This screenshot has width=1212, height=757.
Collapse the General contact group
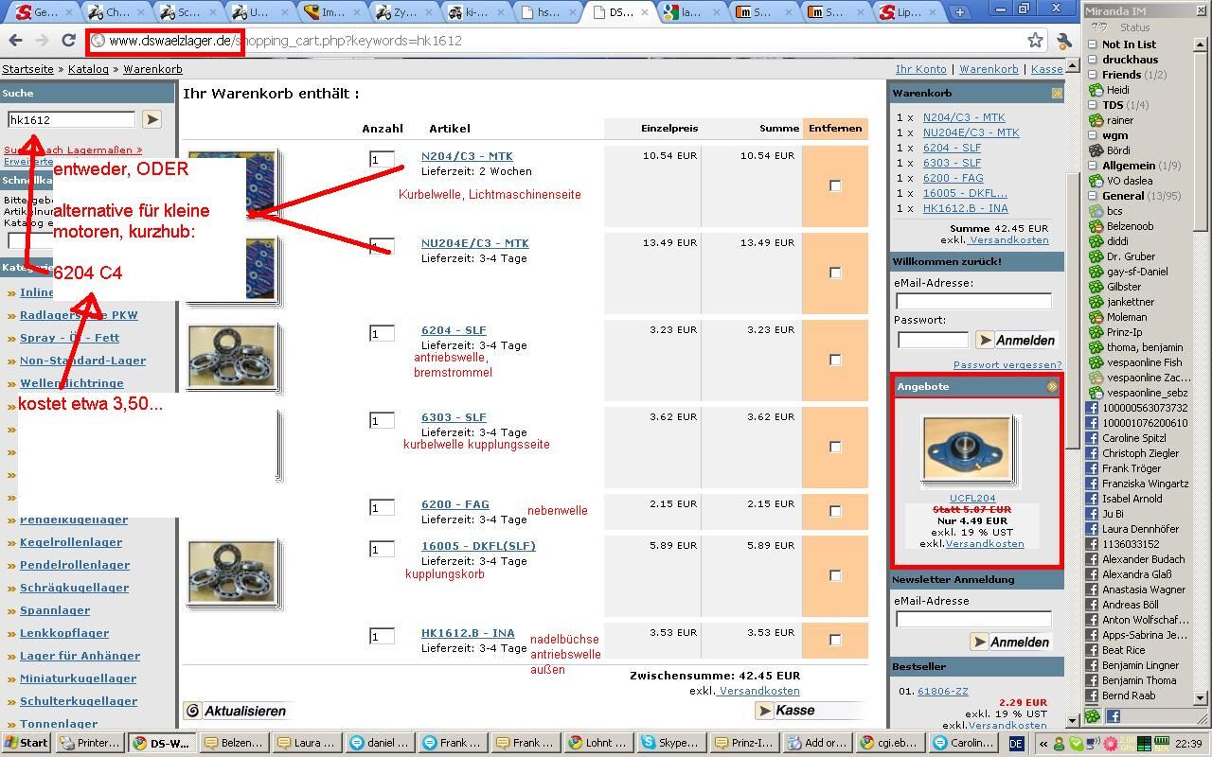pyautogui.click(x=1092, y=196)
